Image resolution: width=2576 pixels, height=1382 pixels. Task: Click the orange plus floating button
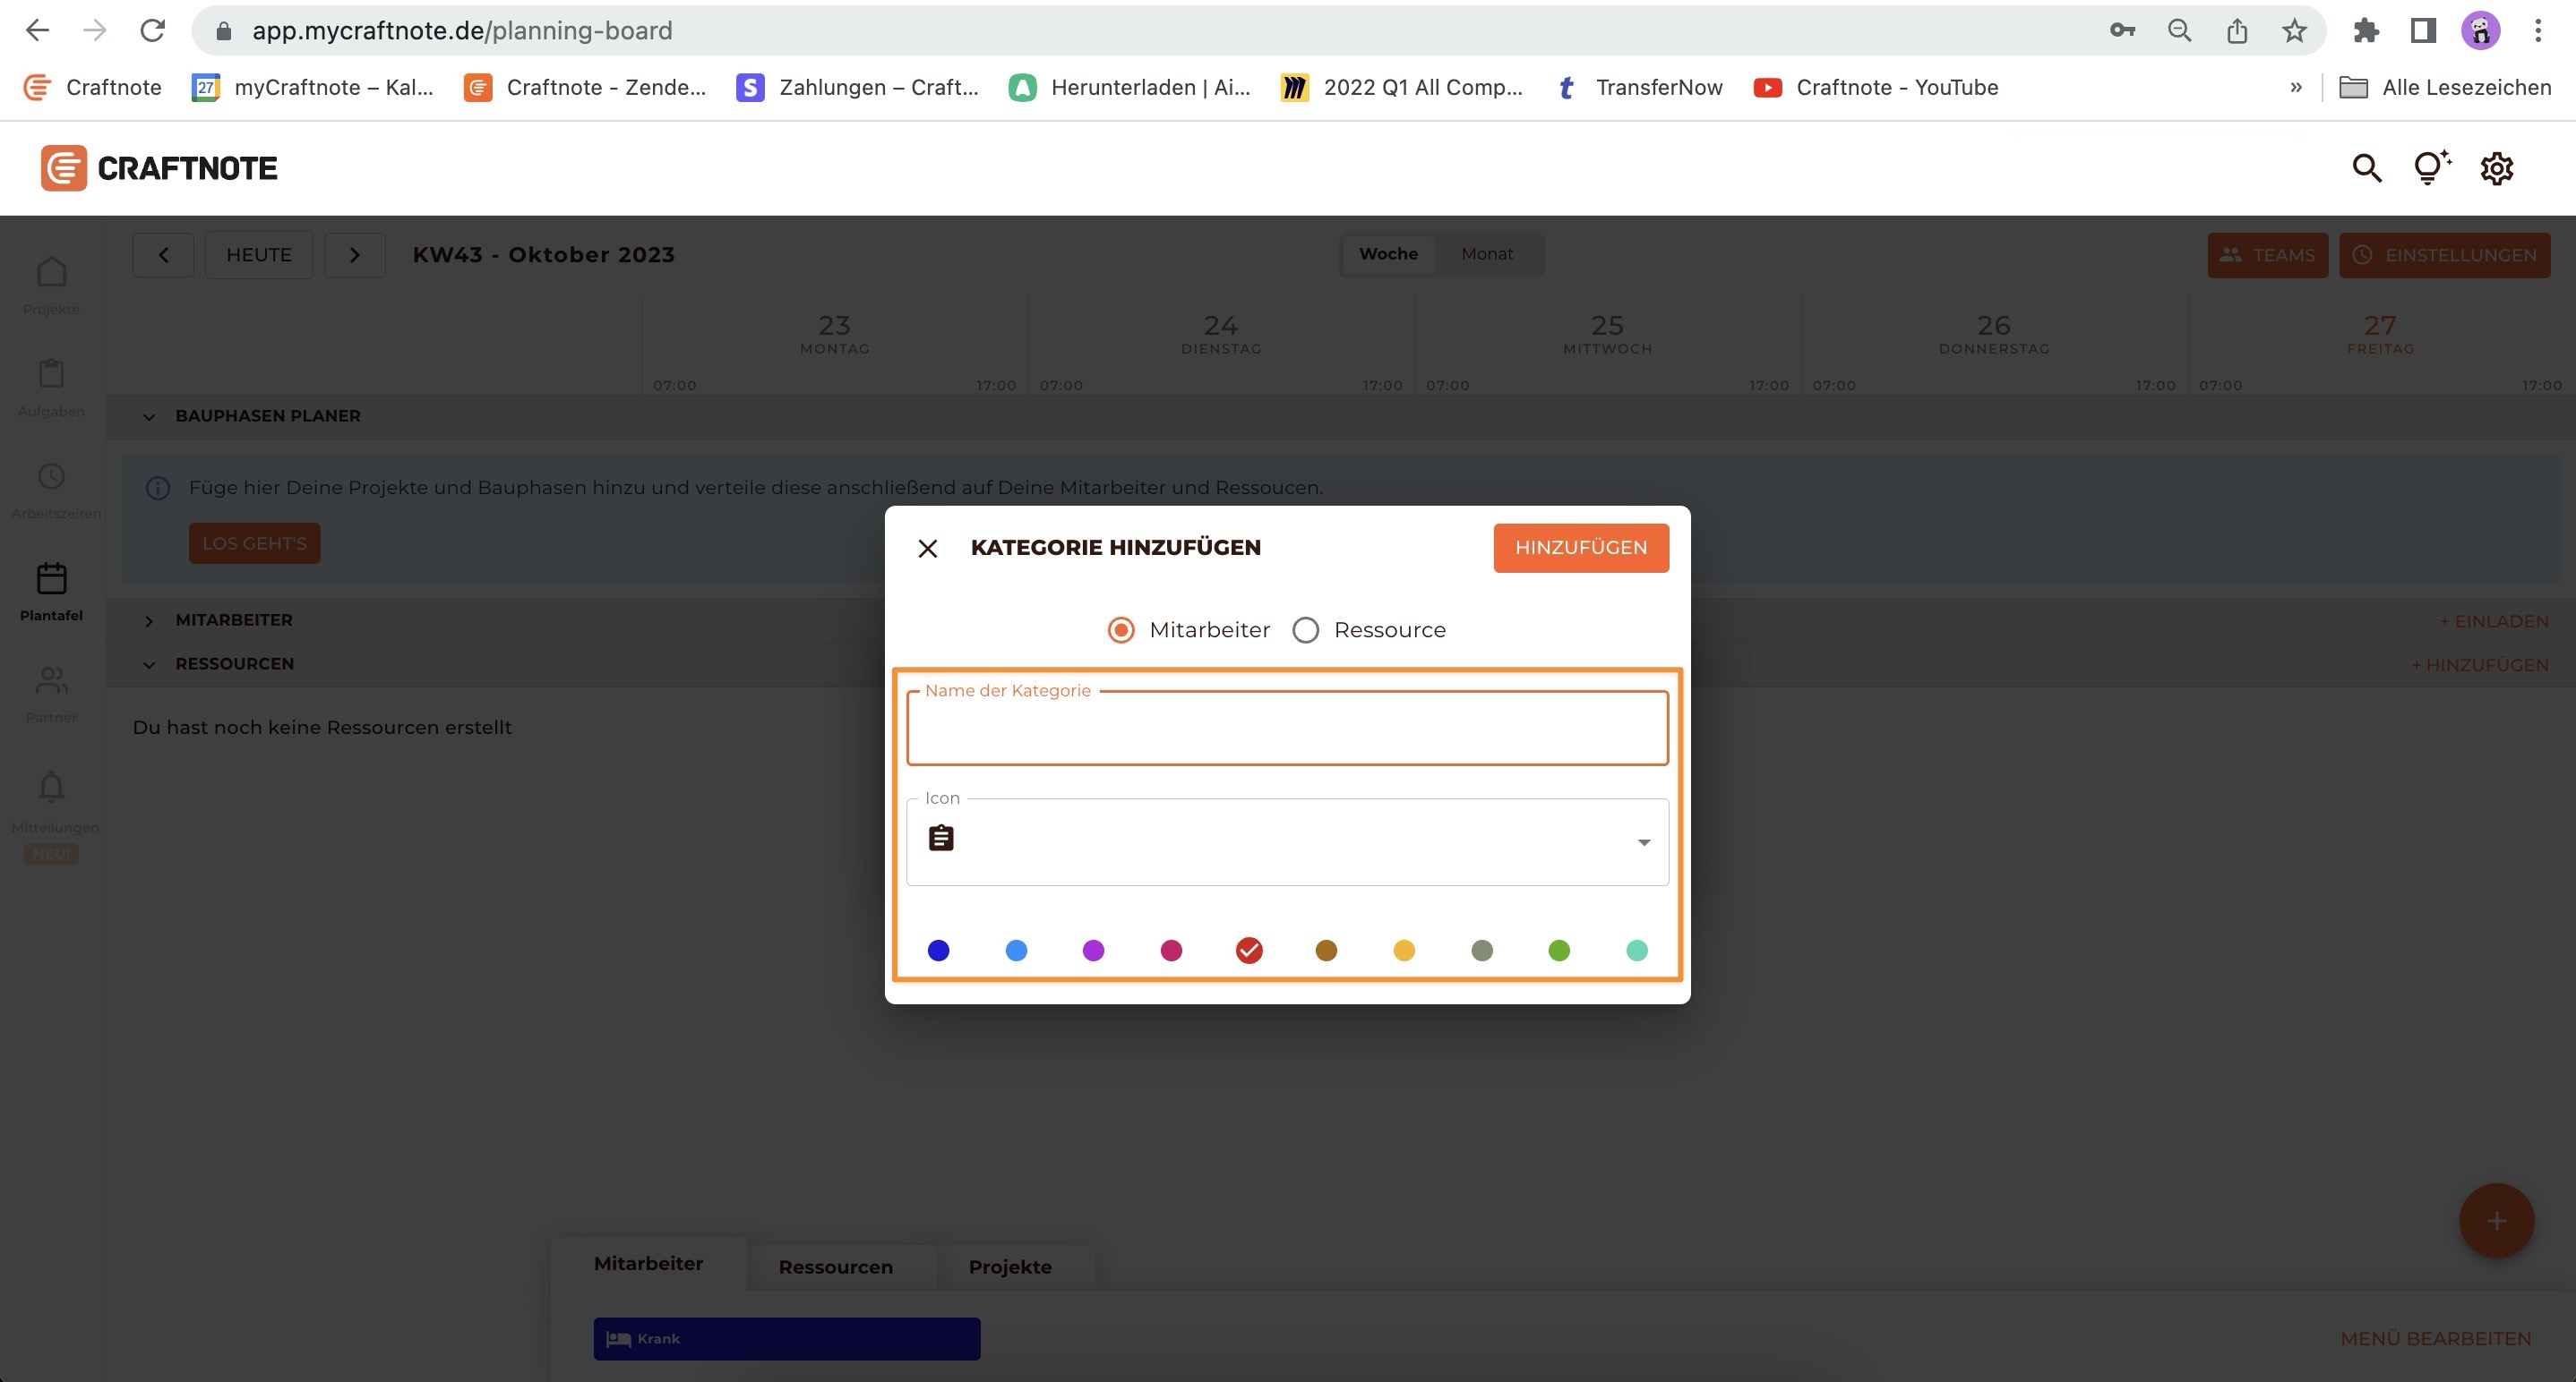coord(2496,1220)
